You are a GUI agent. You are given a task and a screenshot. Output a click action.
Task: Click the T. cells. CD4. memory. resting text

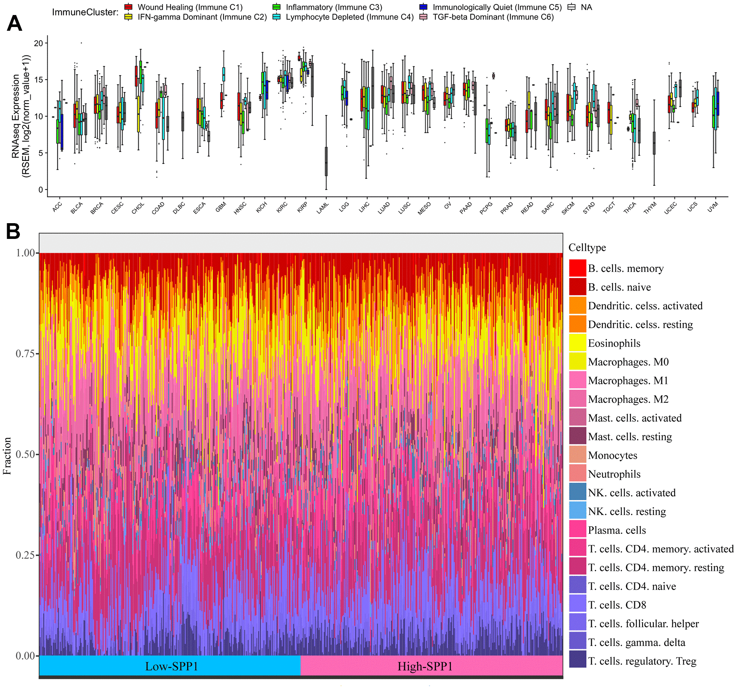(x=656, y=567)
